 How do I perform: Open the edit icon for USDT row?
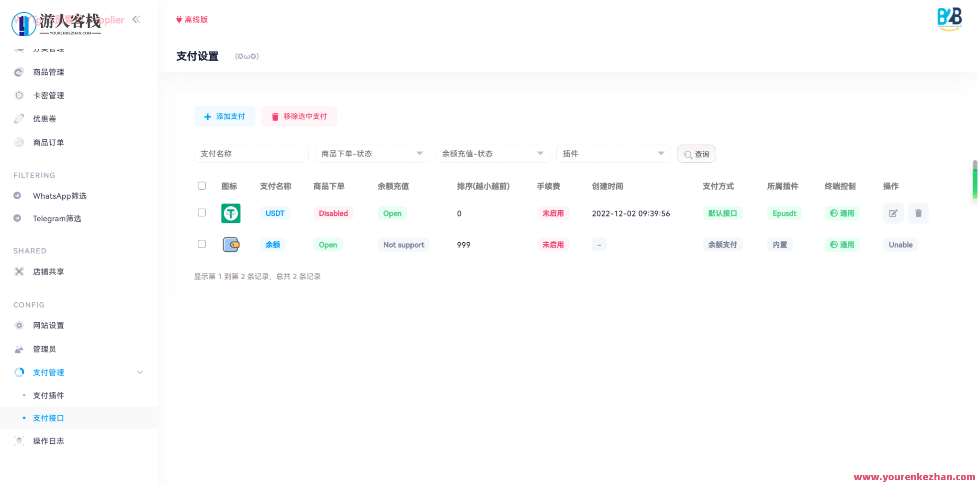pos(893,213)
